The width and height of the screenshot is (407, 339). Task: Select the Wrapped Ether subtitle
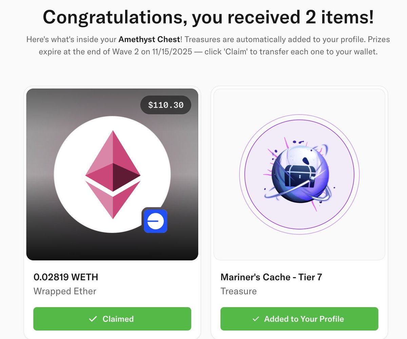(x=65, y=291)
